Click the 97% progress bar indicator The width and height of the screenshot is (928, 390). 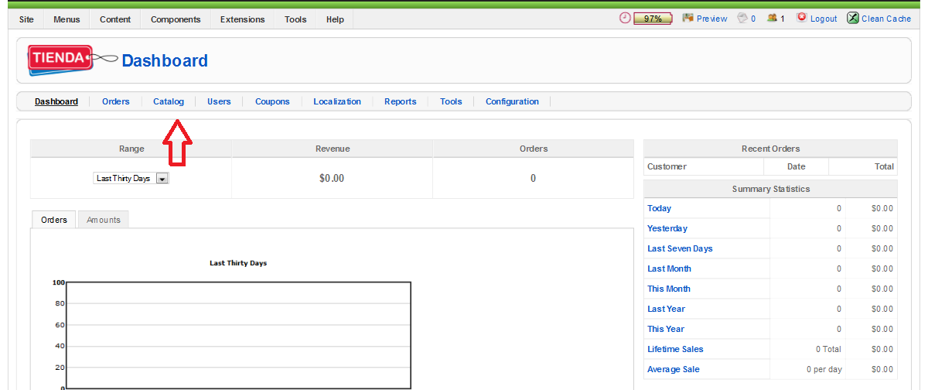653,19
